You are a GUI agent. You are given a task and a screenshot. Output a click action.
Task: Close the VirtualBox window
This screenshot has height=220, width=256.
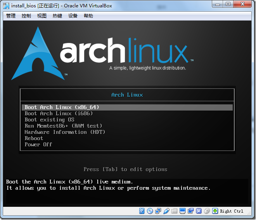pyautogui.click(x=242, y=4)
